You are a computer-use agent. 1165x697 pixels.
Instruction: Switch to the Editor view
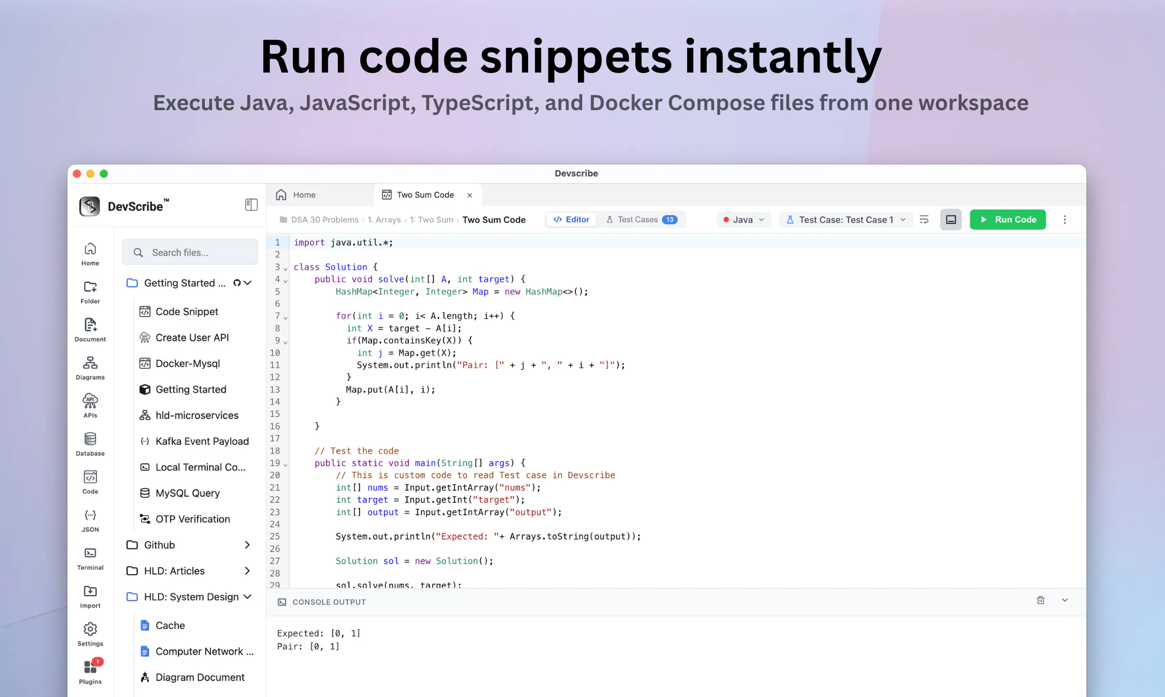click(x=571, y=219)
